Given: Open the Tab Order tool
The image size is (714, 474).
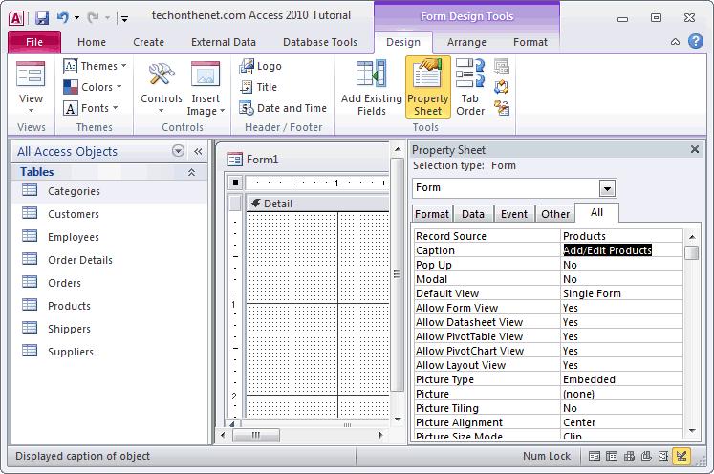Looking at the screenshot, I should 470,88.
